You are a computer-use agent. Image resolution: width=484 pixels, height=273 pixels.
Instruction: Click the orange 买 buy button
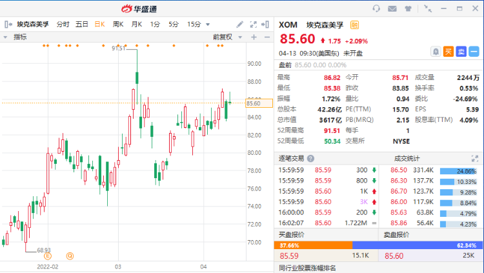click(449, 52)
